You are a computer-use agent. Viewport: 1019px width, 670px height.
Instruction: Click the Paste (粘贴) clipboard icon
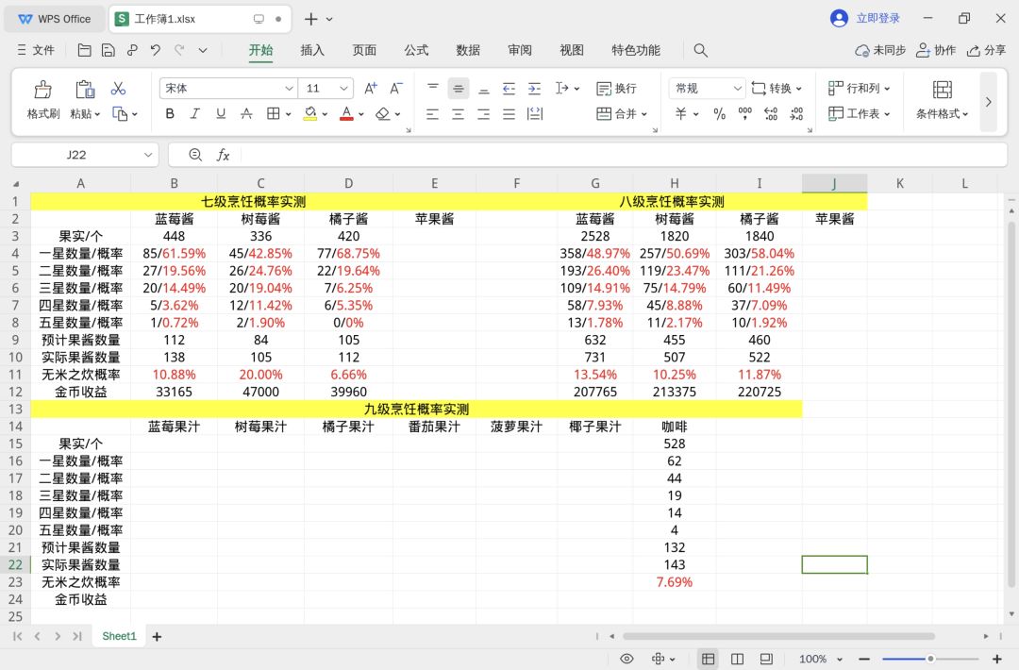[x=85, y=89]
